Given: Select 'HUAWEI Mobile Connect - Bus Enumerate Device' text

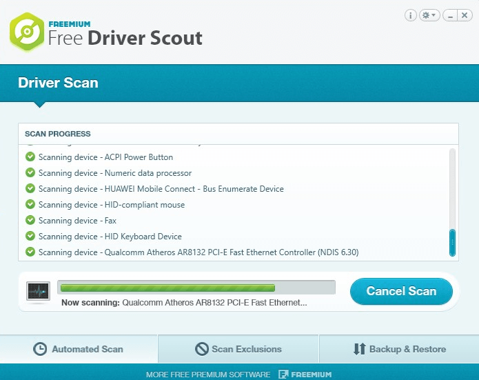Looking at the screenshot, I should tap(194, 189).
